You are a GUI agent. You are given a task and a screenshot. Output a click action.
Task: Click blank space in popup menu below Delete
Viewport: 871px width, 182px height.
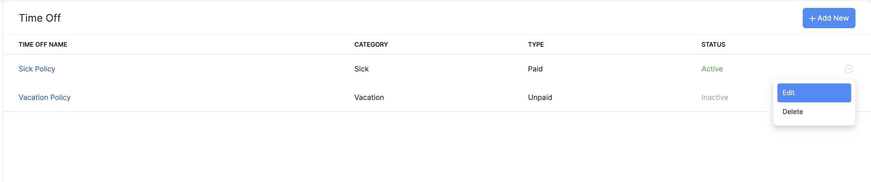point(814,121)
